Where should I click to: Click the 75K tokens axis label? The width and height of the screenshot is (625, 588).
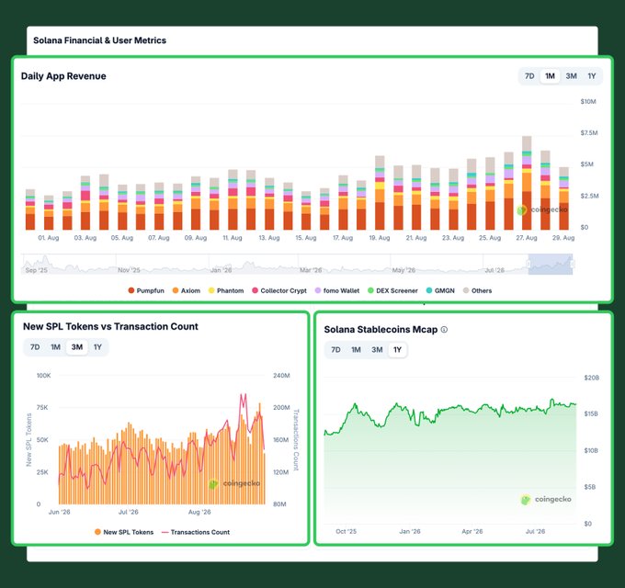pos(42,407)
